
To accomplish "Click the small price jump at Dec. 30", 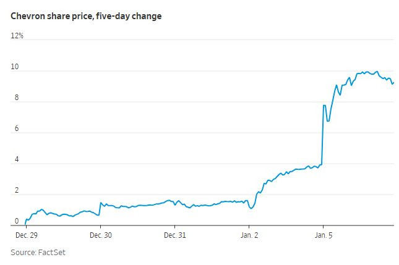I will point(100,203).
